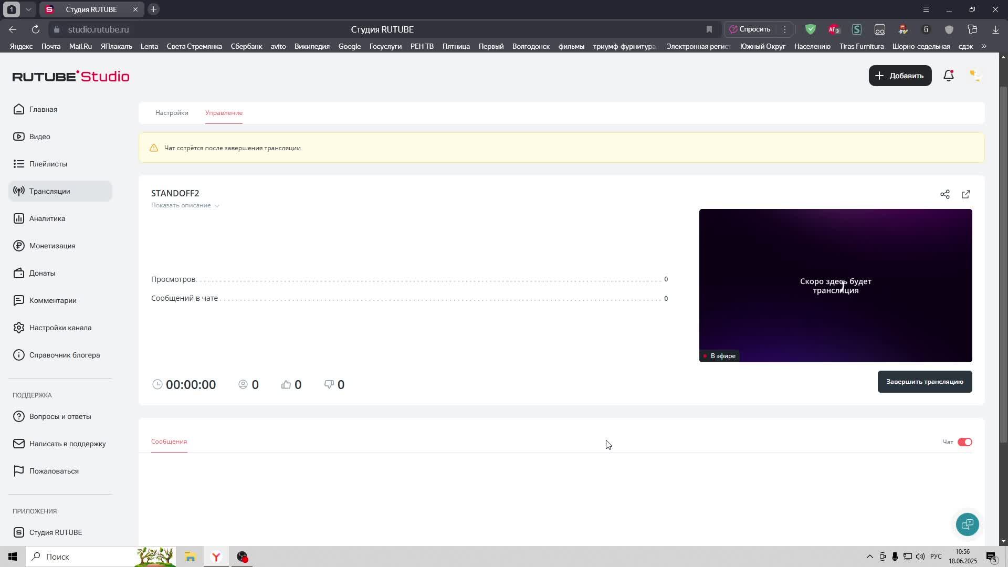The height and width of the screenshot is (567, 1008).
Task: Open Вопросы и ответы support page
Action: (x=60, y=416)
